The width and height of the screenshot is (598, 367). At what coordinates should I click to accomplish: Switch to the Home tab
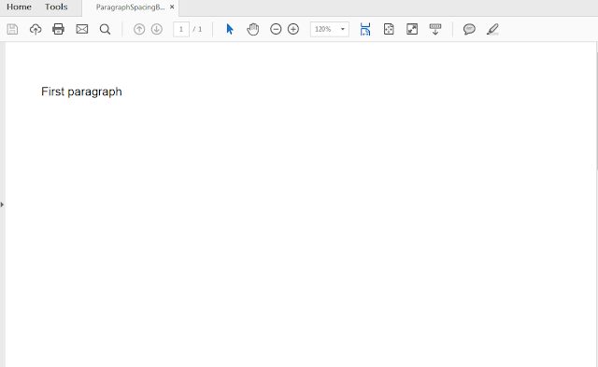(19, 7)
